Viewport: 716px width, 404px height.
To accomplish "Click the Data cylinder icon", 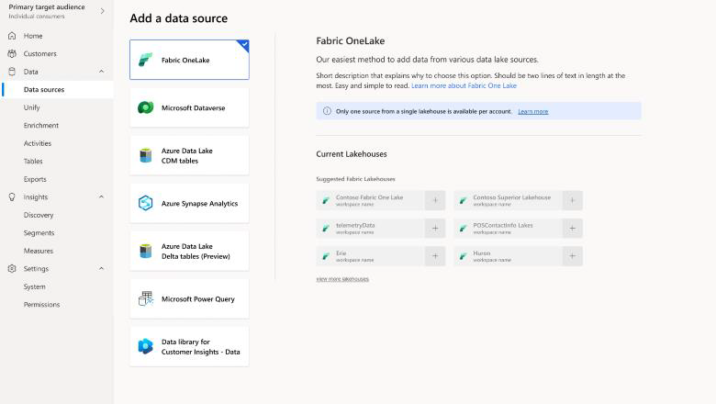I will pos(12,72).
